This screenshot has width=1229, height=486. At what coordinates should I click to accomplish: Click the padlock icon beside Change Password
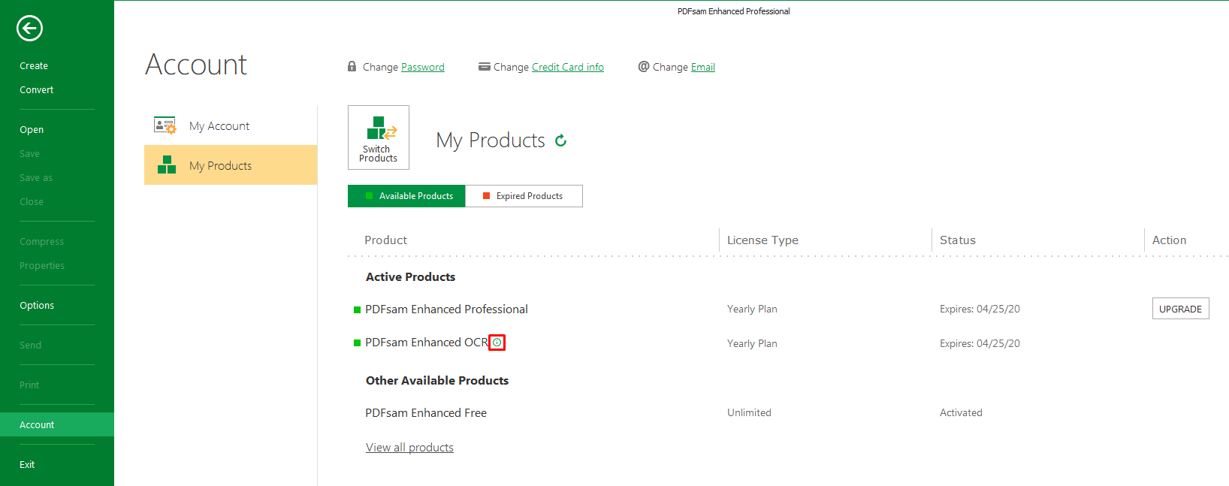(x=352, y=67)
